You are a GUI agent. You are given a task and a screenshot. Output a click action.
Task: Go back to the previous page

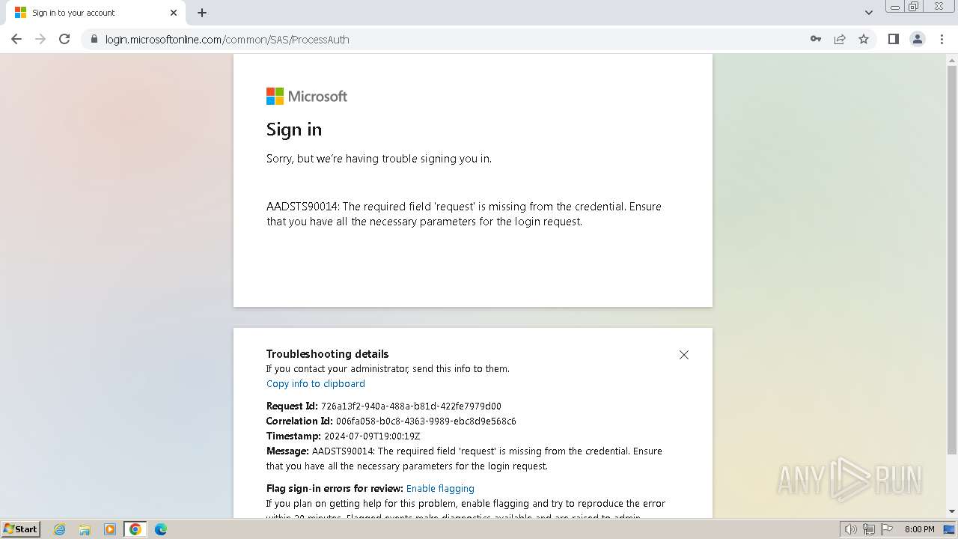[16, 39]
